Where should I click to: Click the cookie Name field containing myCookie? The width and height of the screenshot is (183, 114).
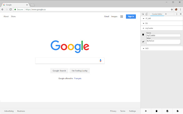[164, 35]
